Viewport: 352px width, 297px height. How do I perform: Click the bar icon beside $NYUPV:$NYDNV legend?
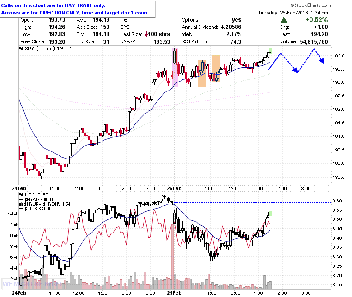pos(22,204)
